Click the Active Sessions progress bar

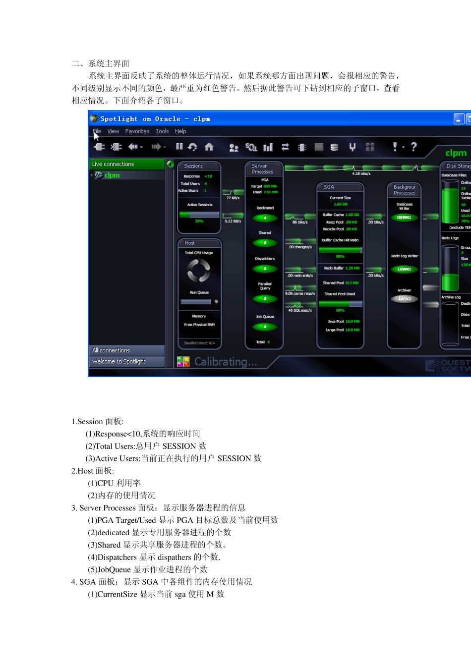click(x=199, y=215)
